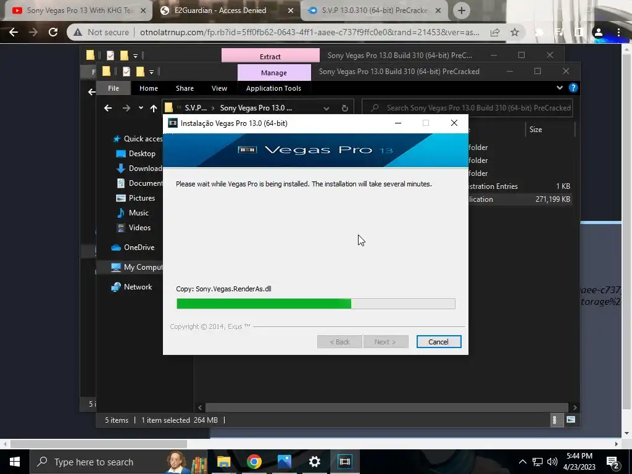Open a new Chrome tab

462,10
